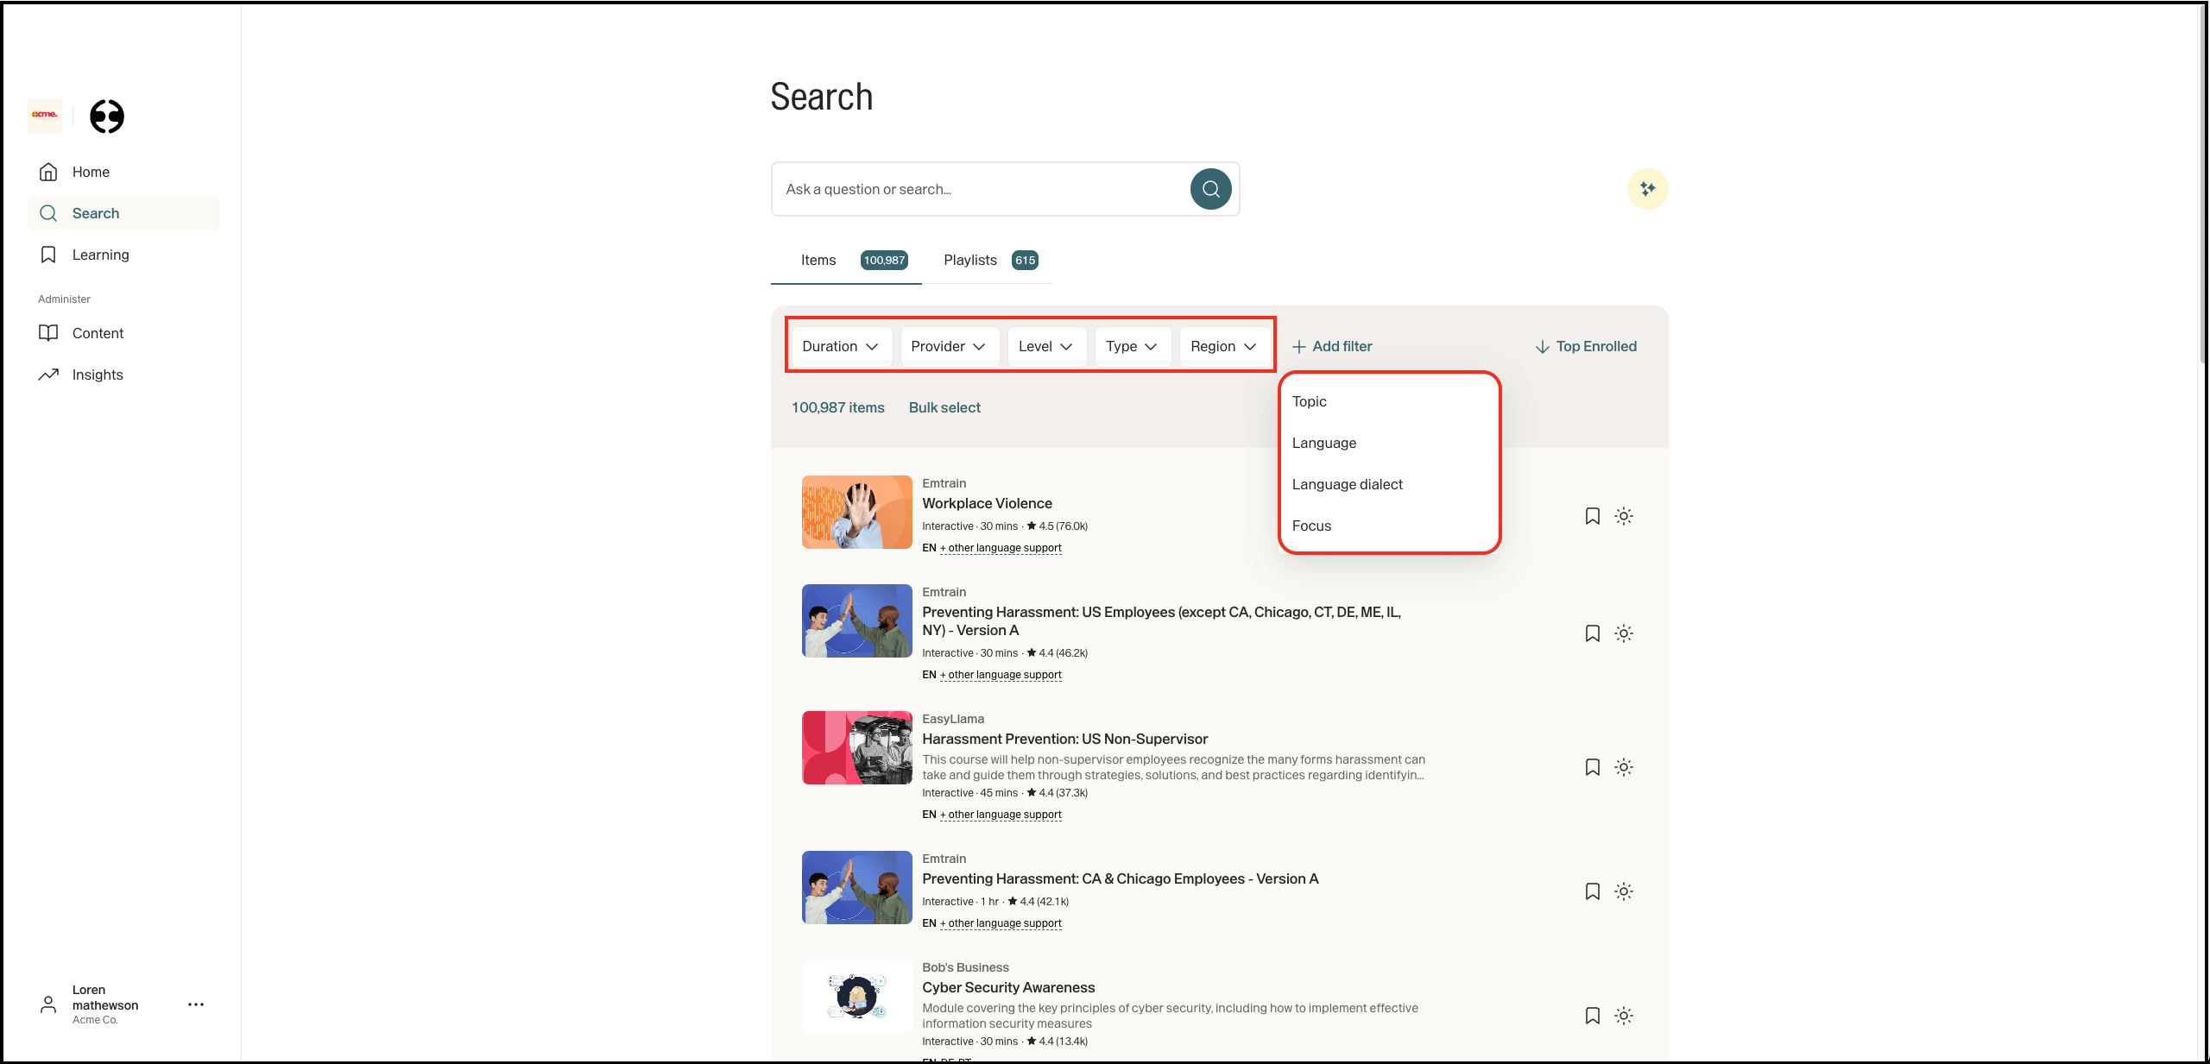This screenshot has height=1064, width=2210.
Task: Choose Language dialect from filter menu
Action: 1347,484
